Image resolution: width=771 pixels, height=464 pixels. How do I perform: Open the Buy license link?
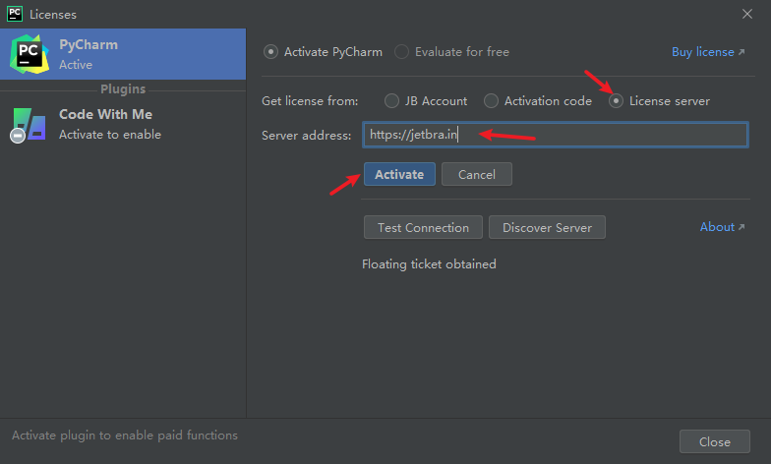coord(708,52)
